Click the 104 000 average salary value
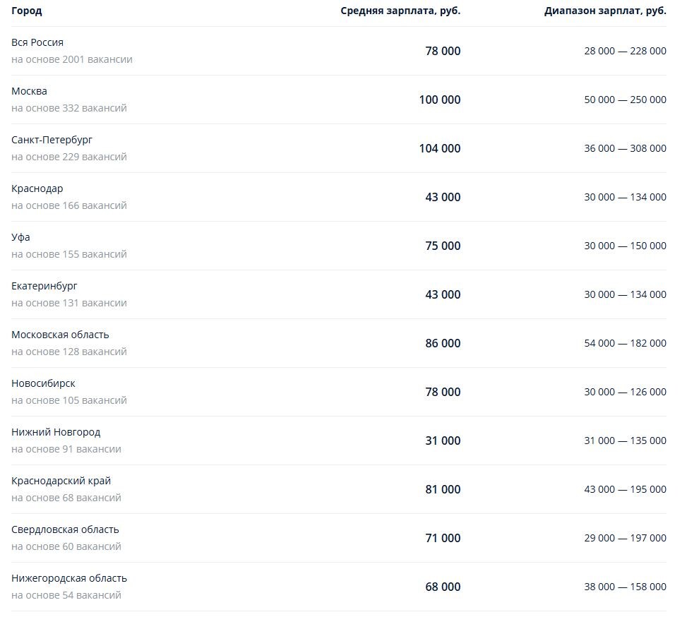The image size is (687, 617). click(x=440, y=148)
